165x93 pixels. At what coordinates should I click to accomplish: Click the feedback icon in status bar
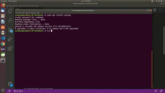pos(155,91)
